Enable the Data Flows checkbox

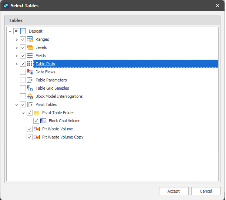(x=23, y=72)
